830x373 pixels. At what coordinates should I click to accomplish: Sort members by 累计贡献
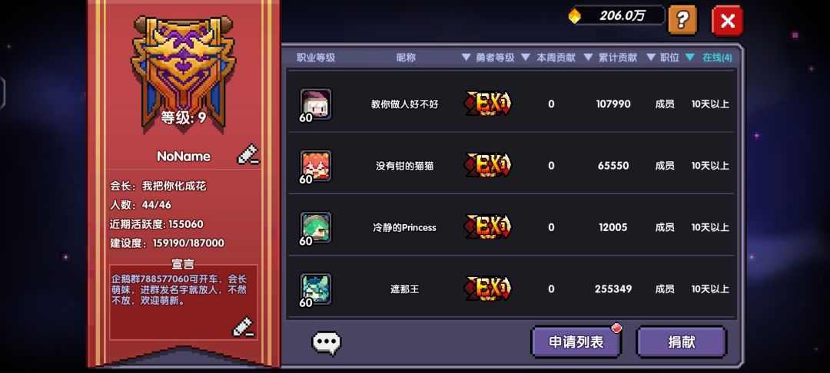(610, 58)
